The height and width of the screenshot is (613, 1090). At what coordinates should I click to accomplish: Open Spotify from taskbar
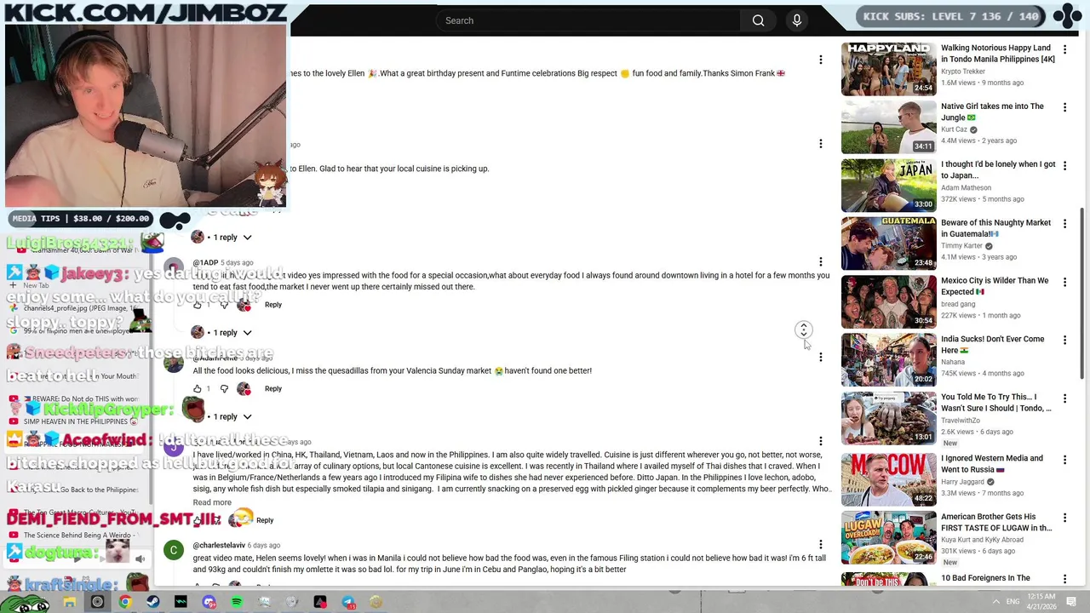click(237, 603)
